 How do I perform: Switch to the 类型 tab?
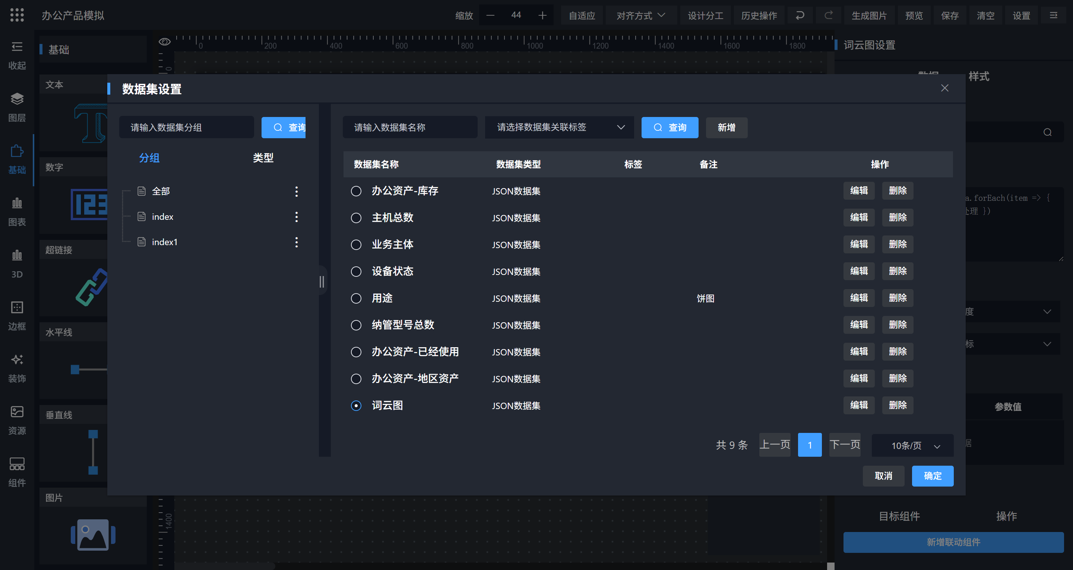pyautogui.click(x=263, y=158)
